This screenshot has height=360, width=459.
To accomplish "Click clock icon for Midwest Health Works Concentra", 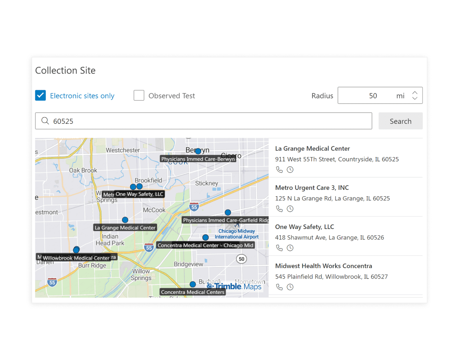I will [290, 287].
